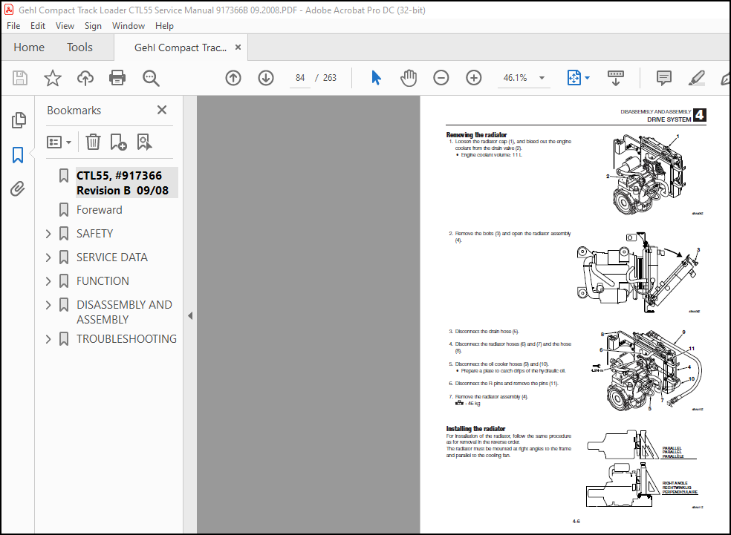Viewport: 731px width, 535px height.
Task: Expand the FUNCTION bookmark
Action: pyautogui.click(x=48, y=281)
